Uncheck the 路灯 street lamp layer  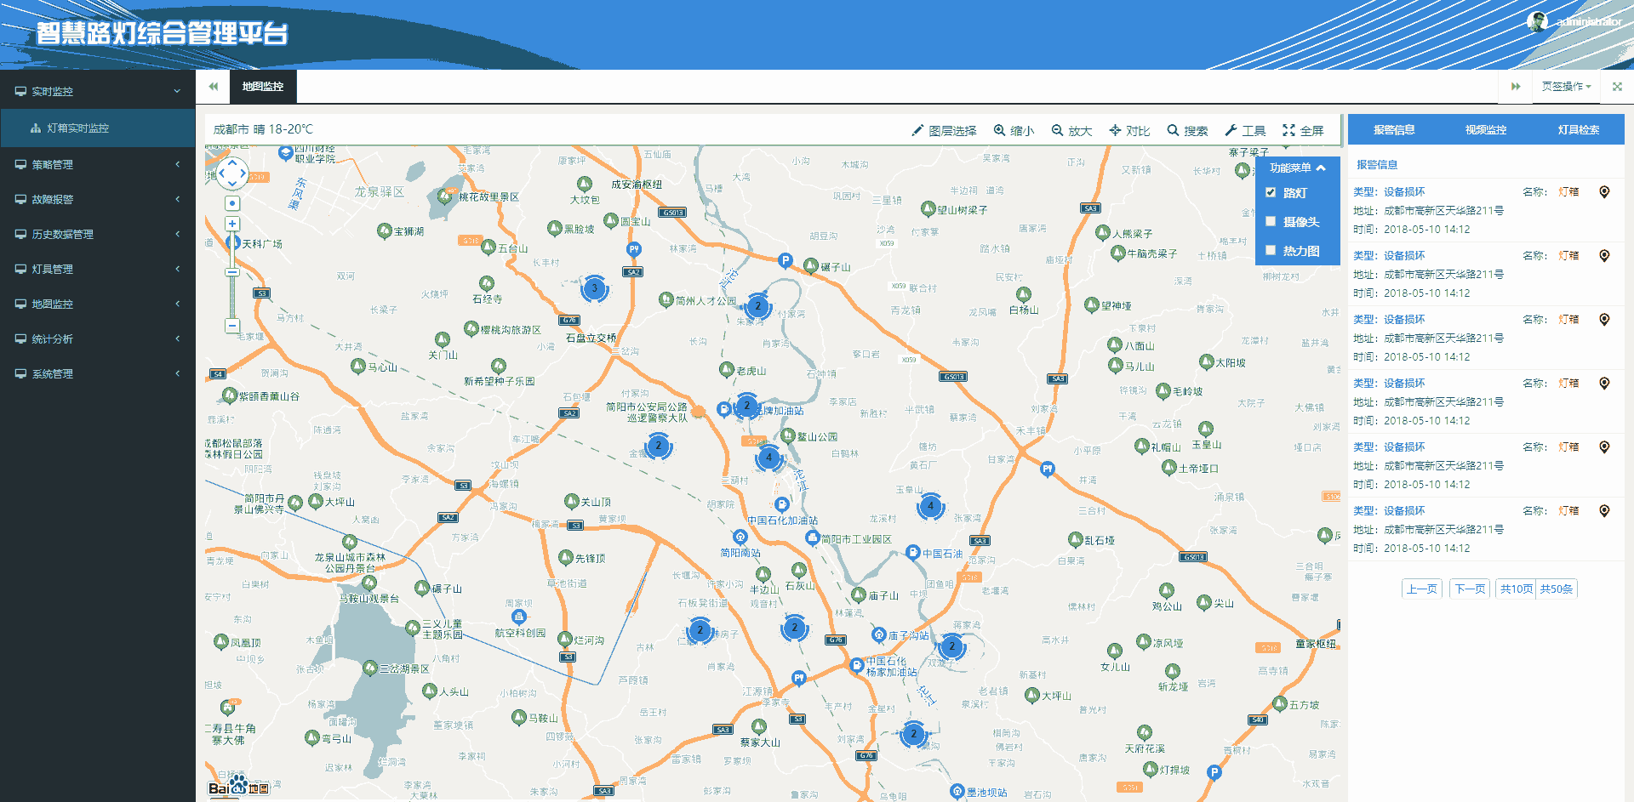point(1271,192)
